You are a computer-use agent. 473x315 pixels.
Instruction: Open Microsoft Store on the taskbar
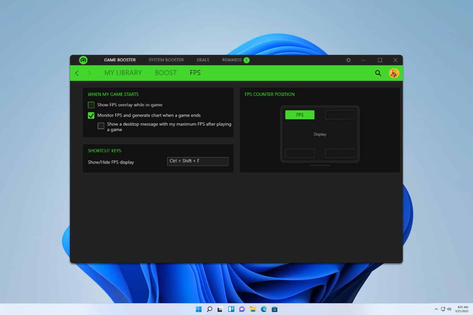click(274, 309)
